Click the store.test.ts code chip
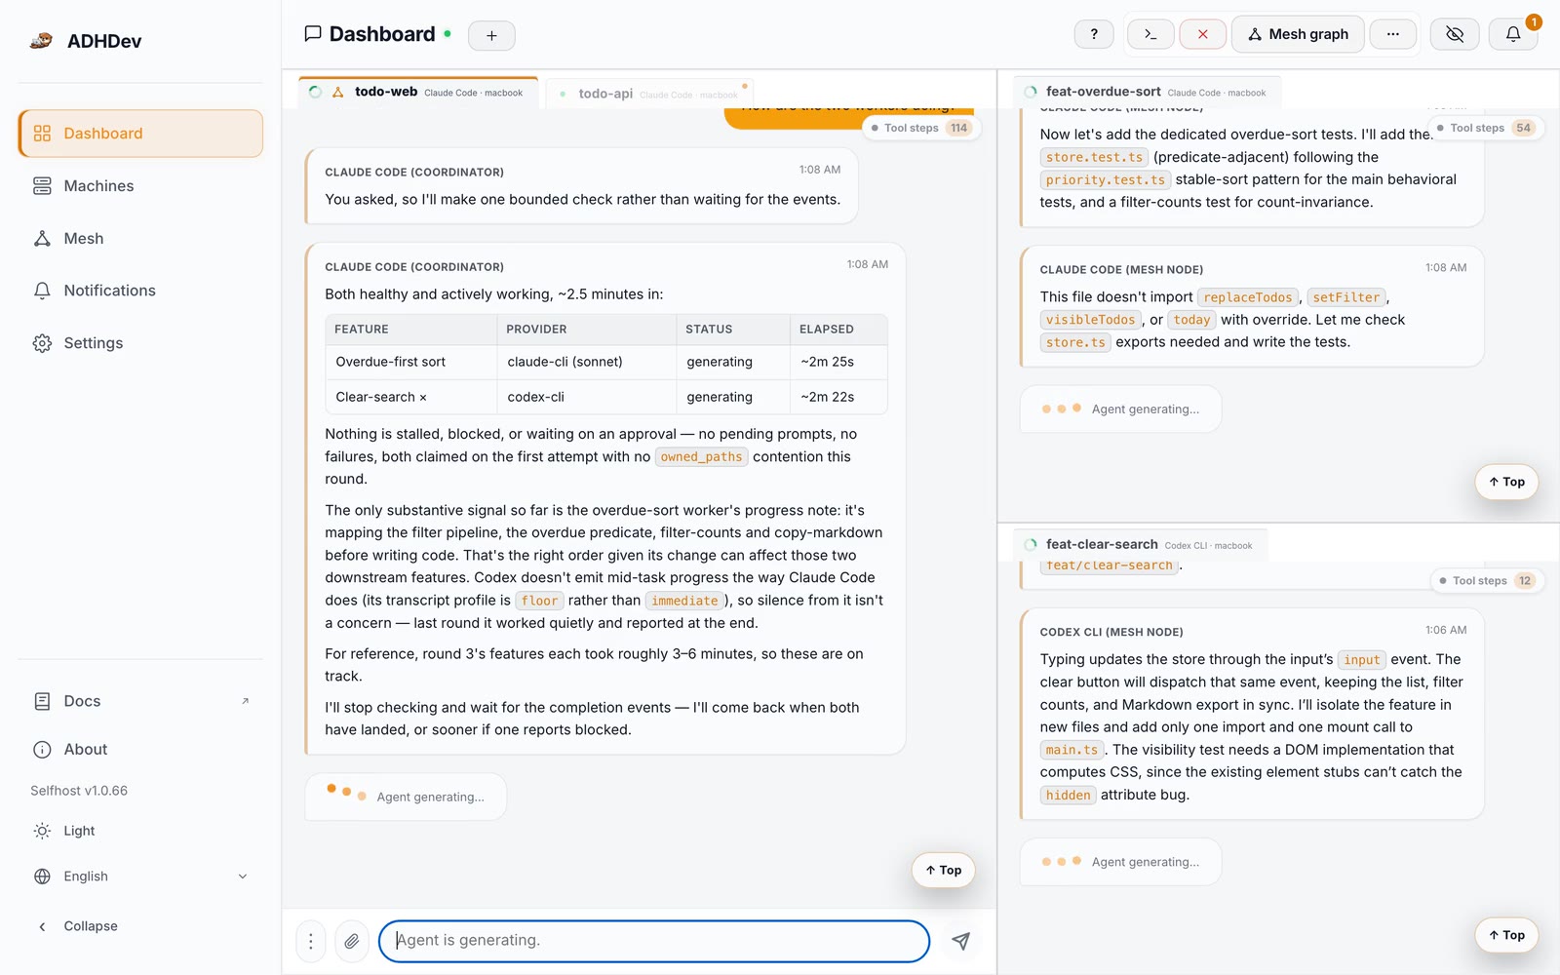1560x975 pixels. point(1094,158)
